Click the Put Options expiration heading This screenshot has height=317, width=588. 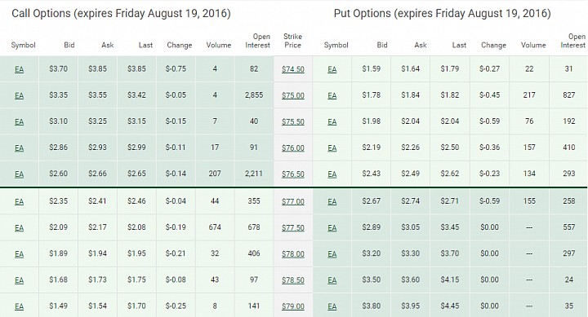[x=442, y=14]
